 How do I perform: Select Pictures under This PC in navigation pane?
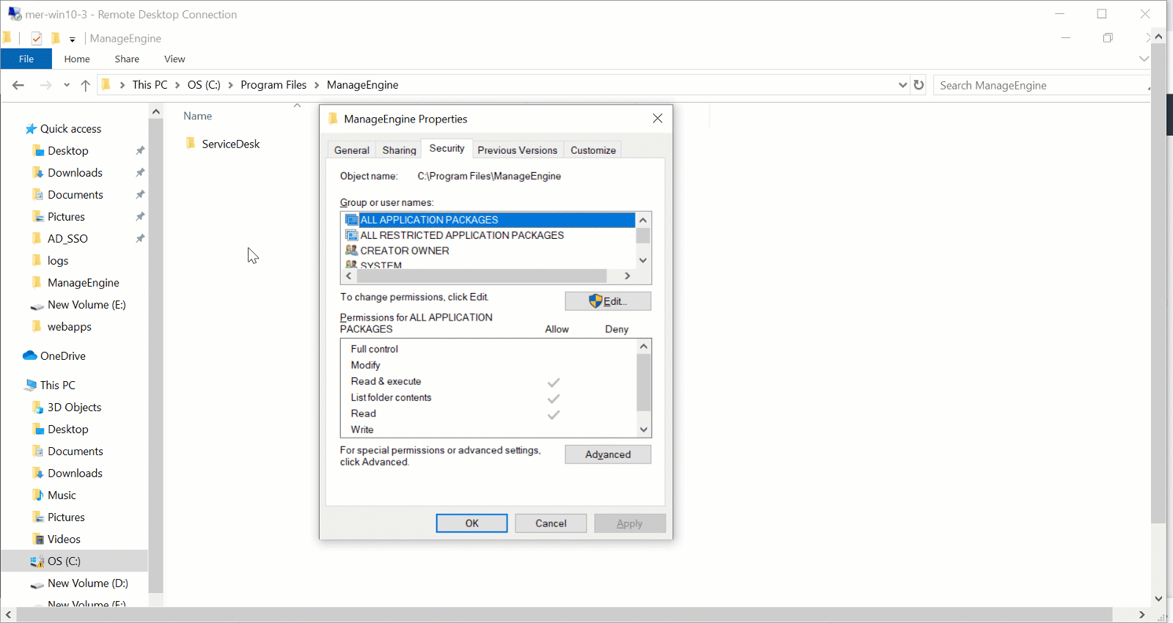point(66,517)
